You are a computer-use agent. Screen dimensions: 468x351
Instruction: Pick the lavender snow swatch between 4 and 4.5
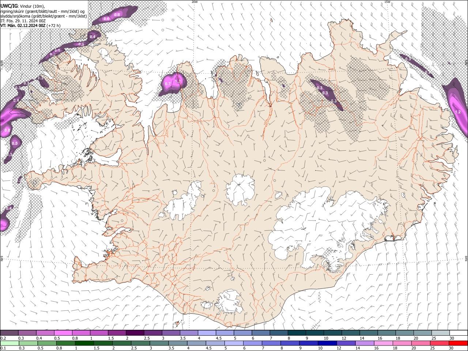click(207, 333)
